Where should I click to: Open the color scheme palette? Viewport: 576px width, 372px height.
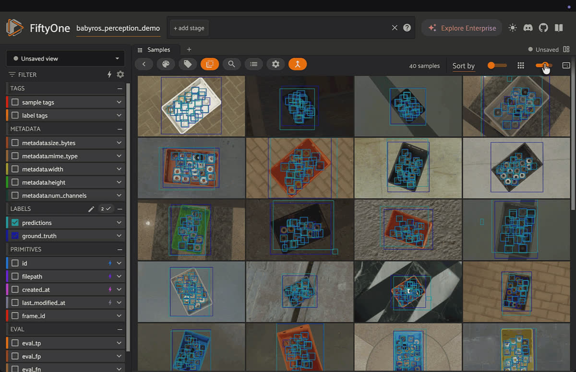pos(166,64)
